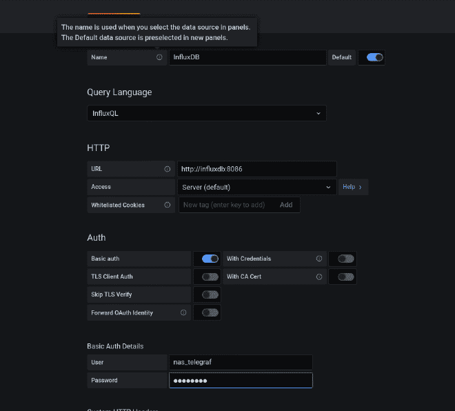The image size is (455, 411).
Task: Click the Password input field
Action: tap(241, 381)
